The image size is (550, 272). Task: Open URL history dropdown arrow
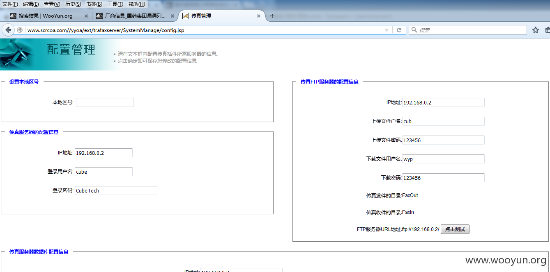click(x=386, y=30)
